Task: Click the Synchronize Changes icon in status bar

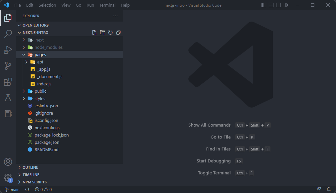Action: point(27,189)
